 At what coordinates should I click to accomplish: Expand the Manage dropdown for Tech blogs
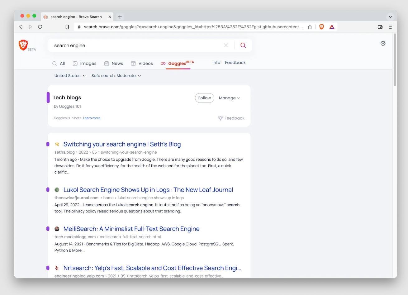click(229, 98)
